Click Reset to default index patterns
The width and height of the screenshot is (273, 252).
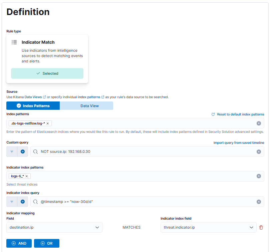238,114
